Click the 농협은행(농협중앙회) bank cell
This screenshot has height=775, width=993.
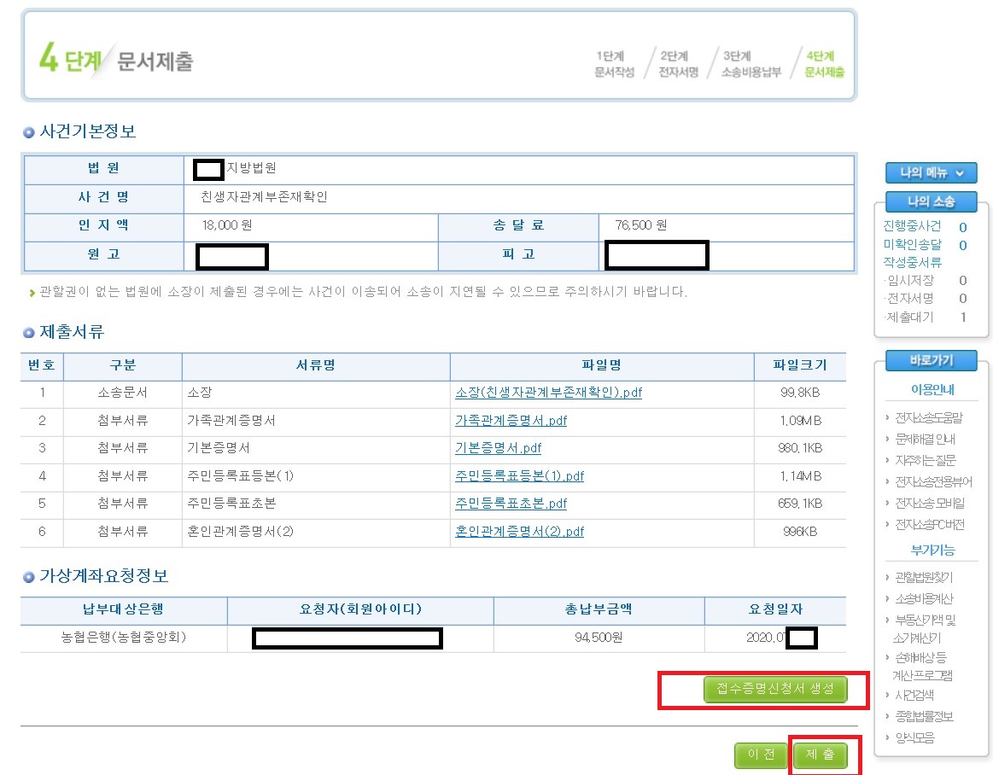click(x=124, y=637)
